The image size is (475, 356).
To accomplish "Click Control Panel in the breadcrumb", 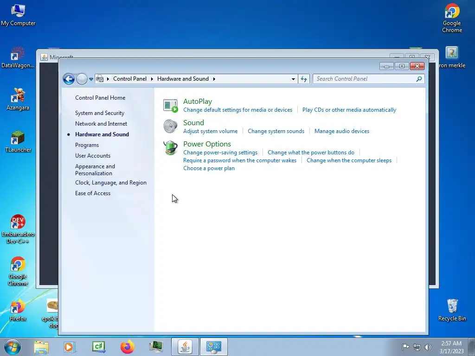I will (x=130, y=79).
